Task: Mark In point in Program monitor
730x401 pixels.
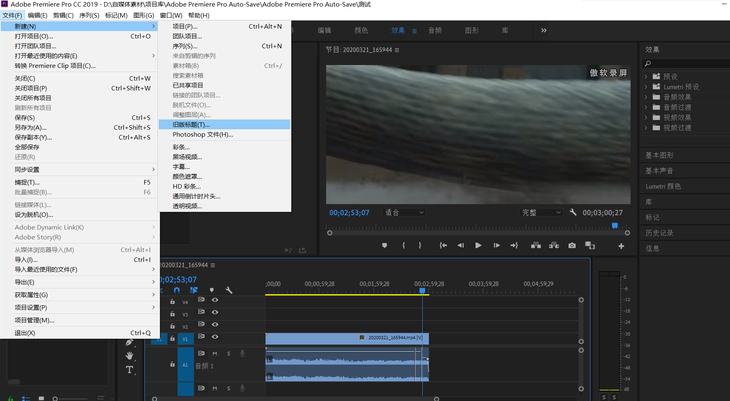Action: click(x=403, y=246)
